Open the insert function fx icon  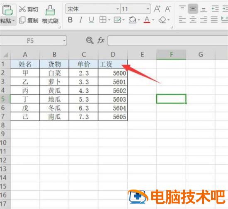coord(101,40)
